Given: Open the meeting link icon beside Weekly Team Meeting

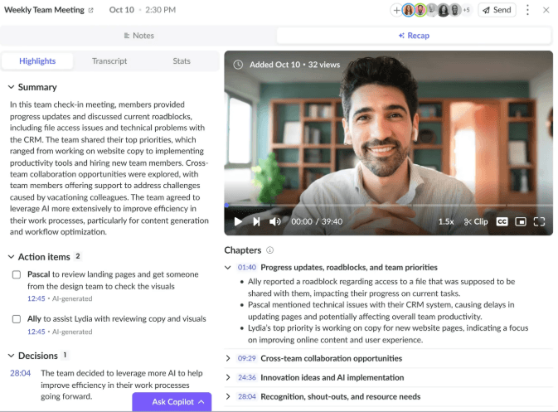Looking at the screenshot, I should coord(90,10).
